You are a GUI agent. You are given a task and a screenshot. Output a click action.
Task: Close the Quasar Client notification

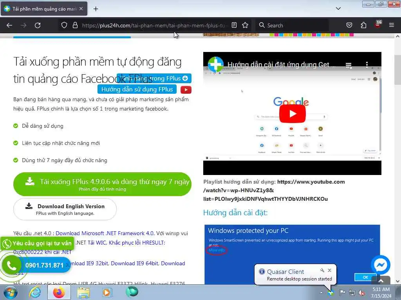330,270
